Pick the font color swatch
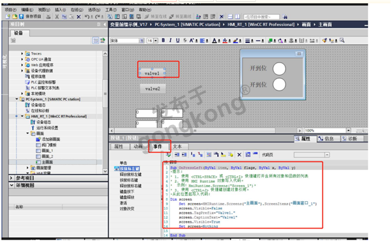Screen dimensions: 391x241 pyautogui.click(x=214, y=40)
